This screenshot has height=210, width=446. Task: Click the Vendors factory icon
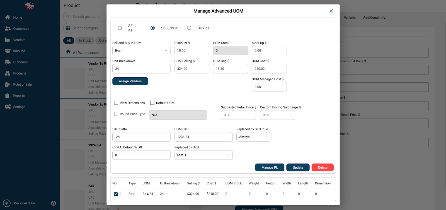point(8,40)
